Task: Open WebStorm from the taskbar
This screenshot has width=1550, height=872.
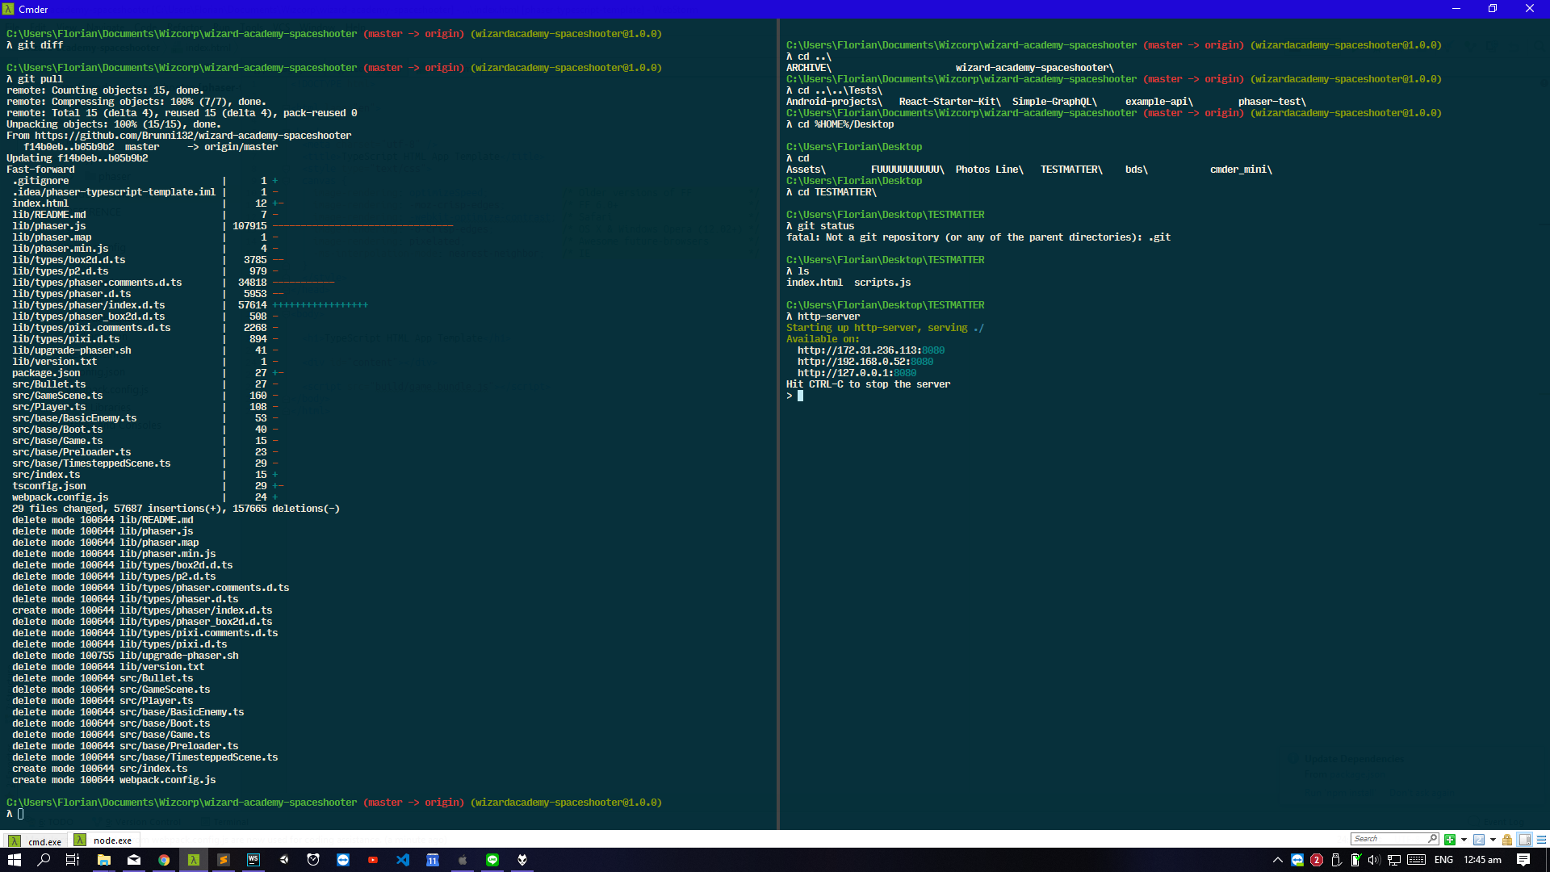Action: point(253,860)
